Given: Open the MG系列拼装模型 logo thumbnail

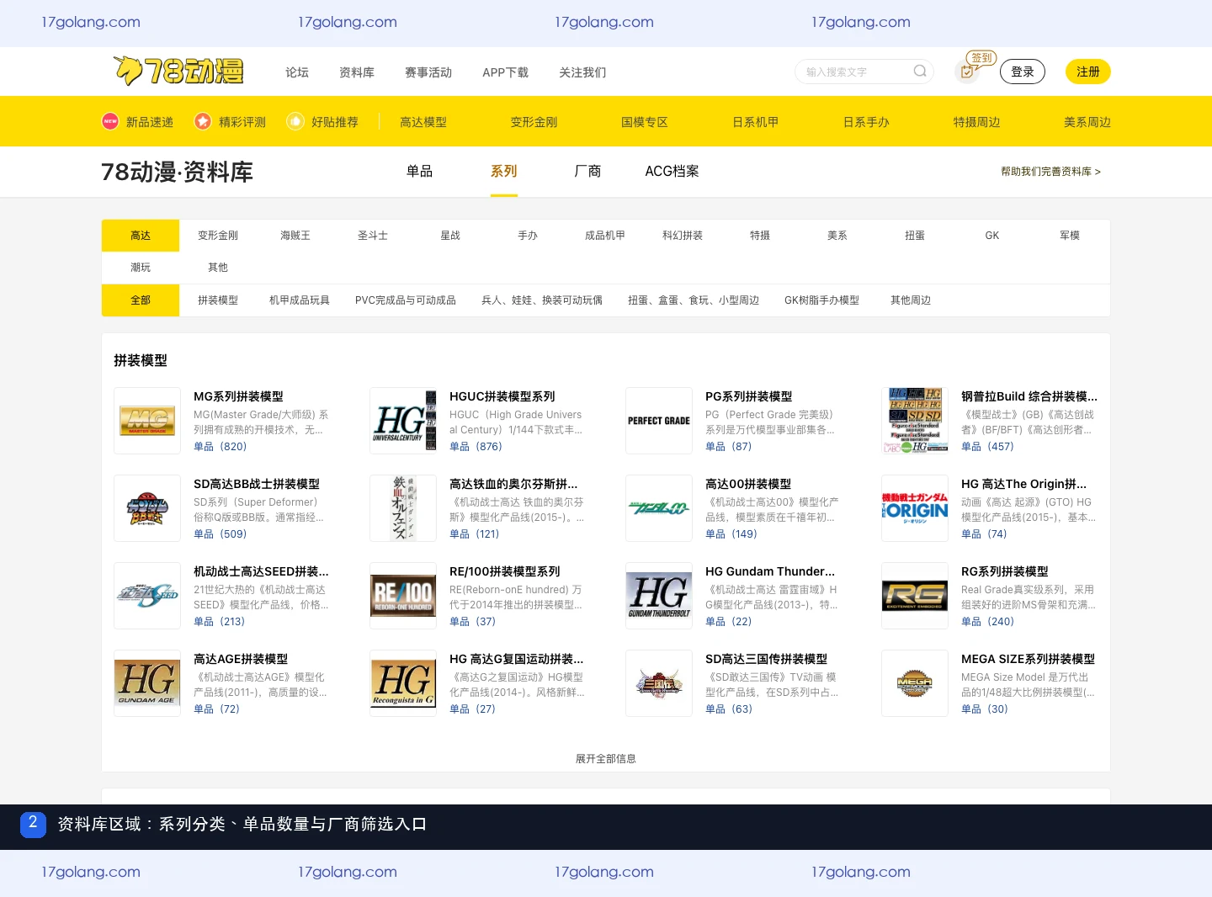Looking at the screenshot, I should click(x=147, y=421).
